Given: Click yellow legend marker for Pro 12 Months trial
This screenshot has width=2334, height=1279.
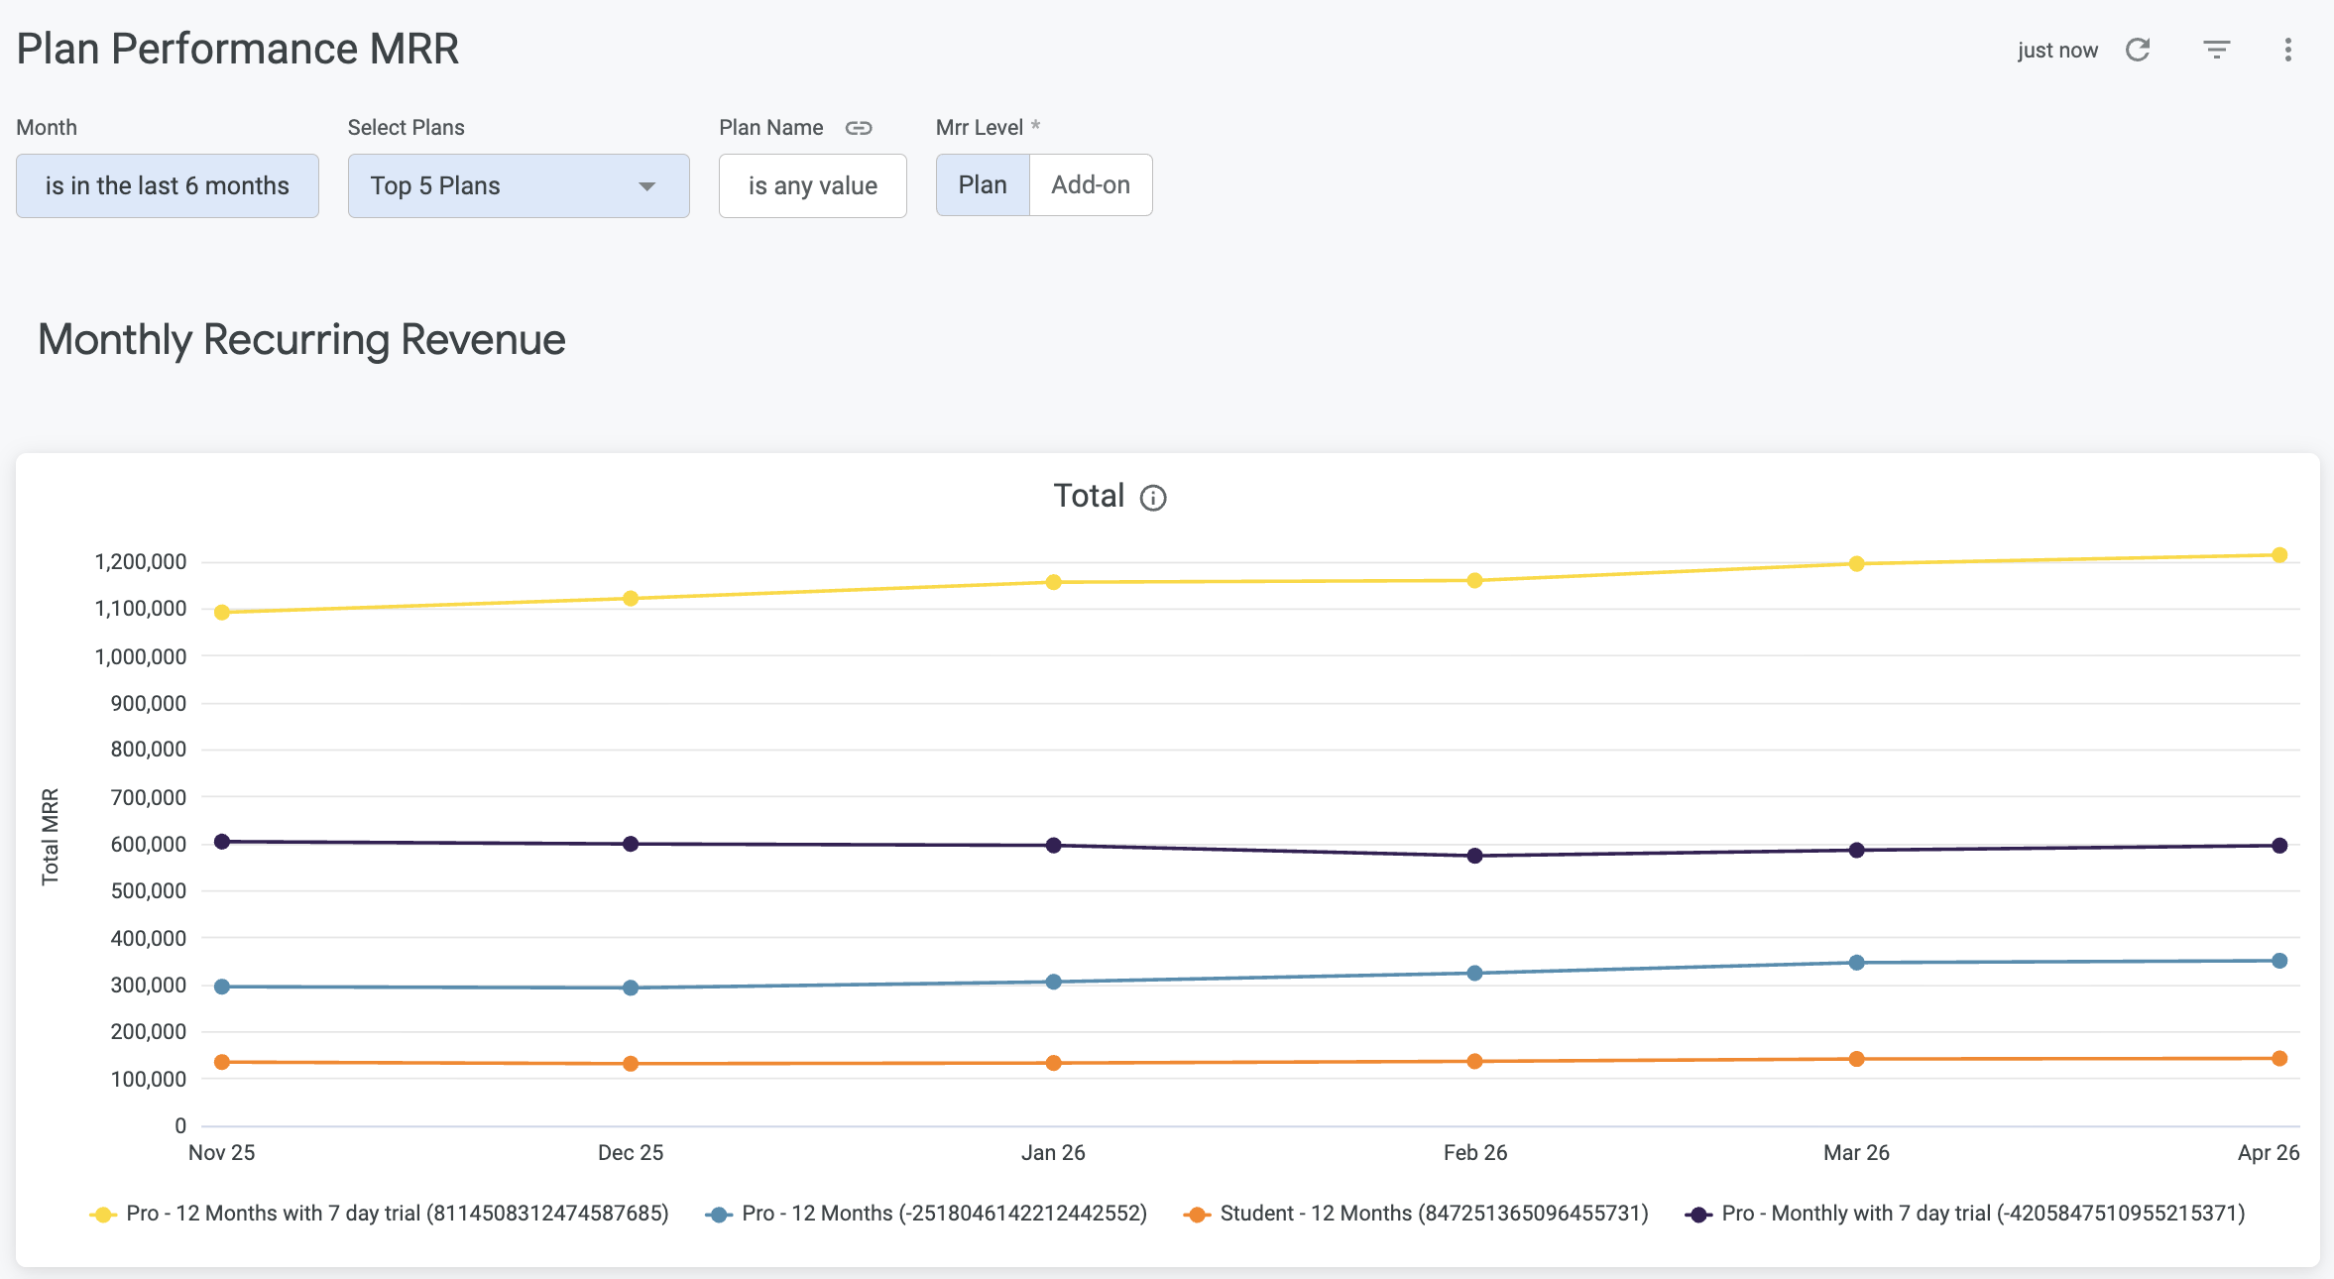Looking at the screenshot, I should [102, 1215].
